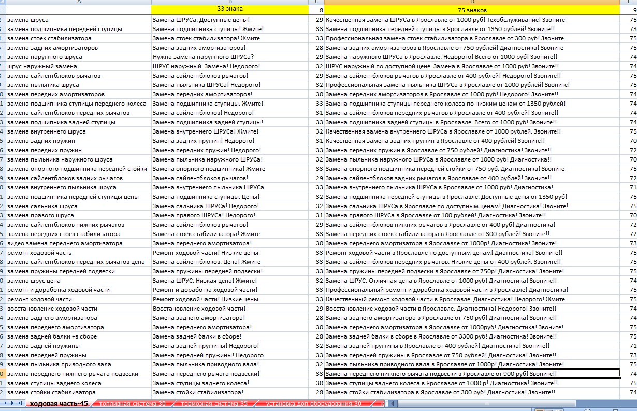Select cell 'Замена задних амортизаторов!'

click(x=229, y=48)
